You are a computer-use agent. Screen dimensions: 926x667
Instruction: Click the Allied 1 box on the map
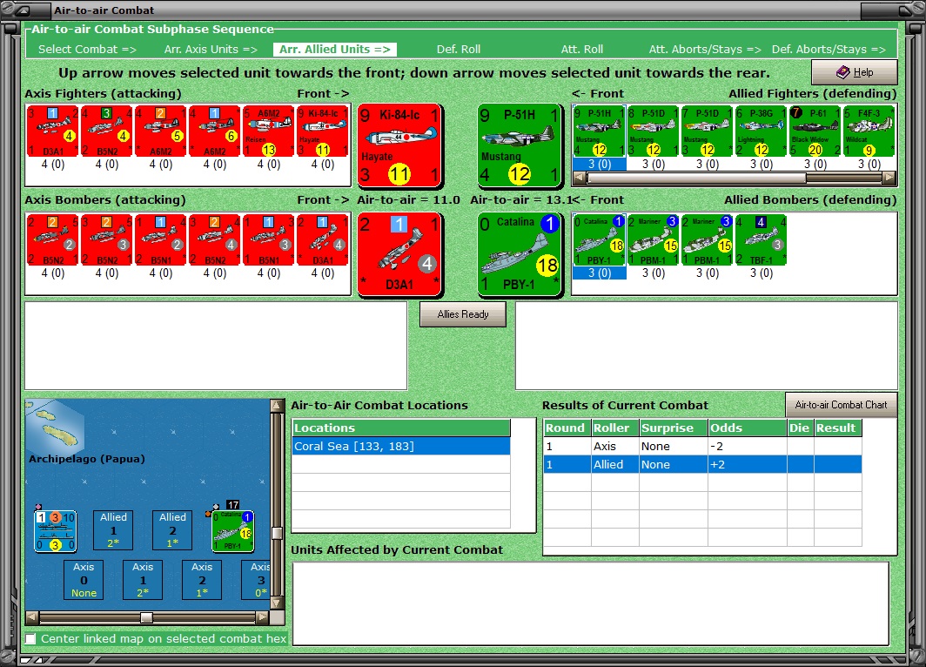[x=113, y=530]
